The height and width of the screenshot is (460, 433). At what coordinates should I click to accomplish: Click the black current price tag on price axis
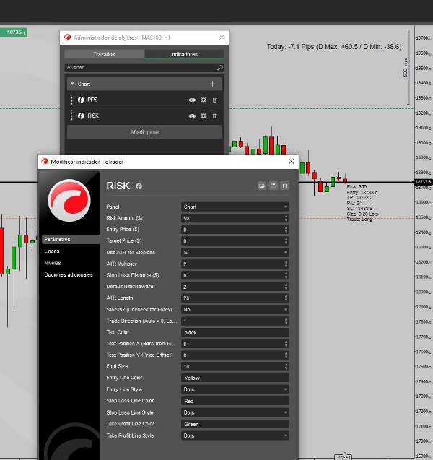pyautogui.click(x=424, y=182)
